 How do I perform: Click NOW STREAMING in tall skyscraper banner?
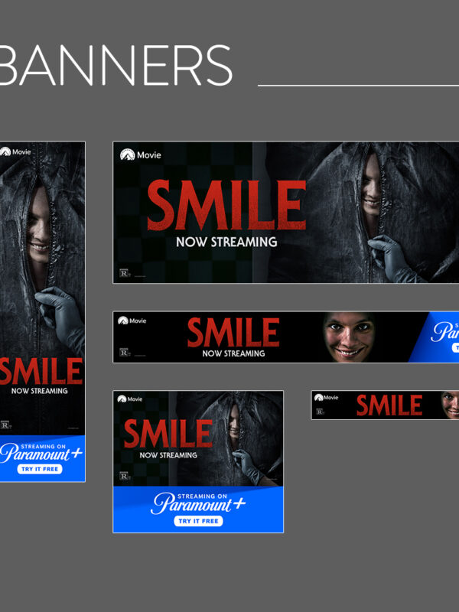click(x=40, y=391)
